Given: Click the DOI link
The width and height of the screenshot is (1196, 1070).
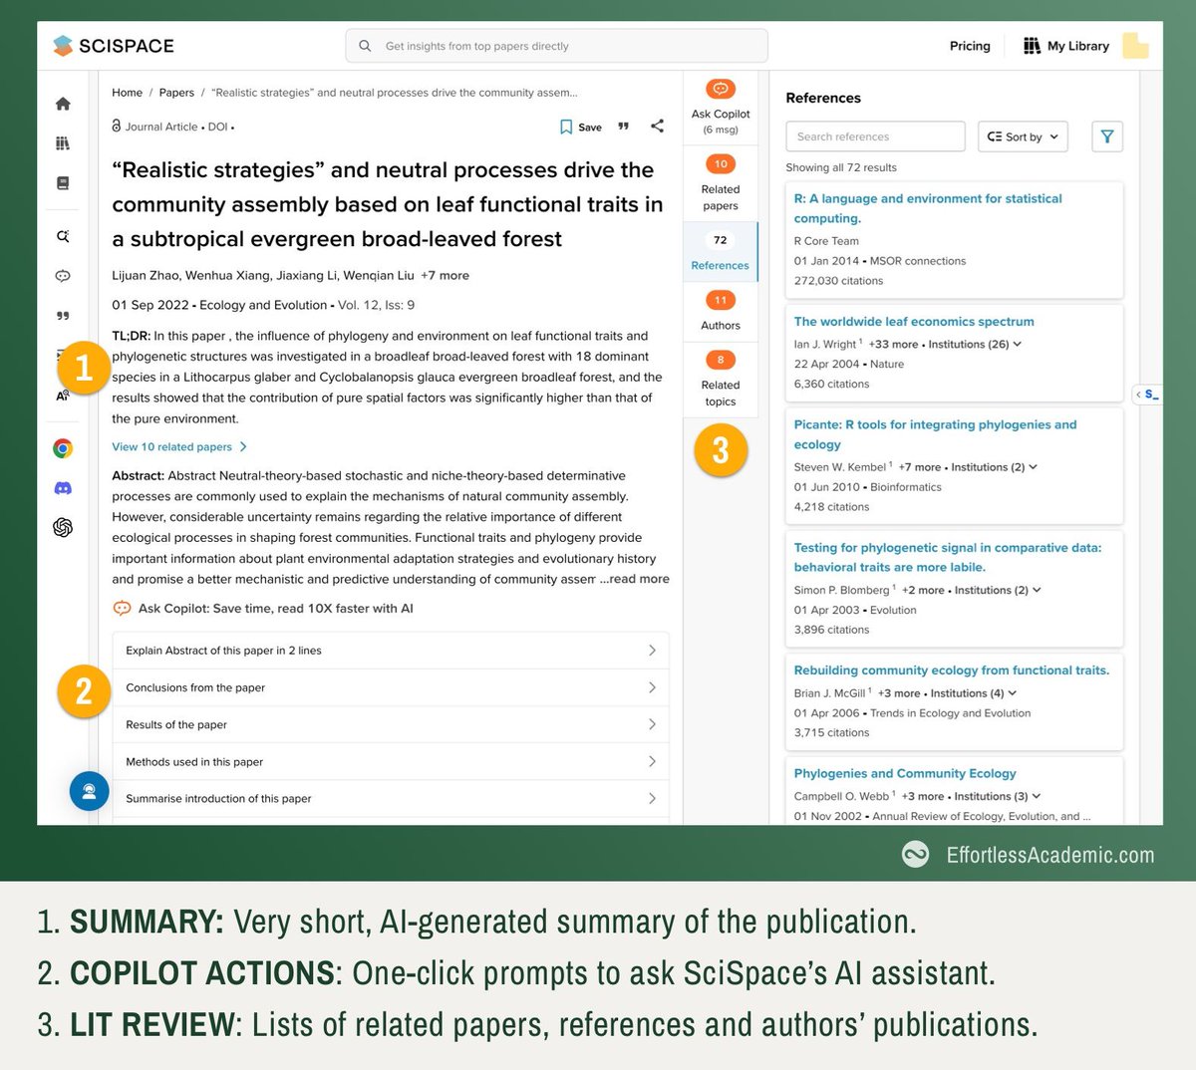Looking at the screenshot, I should (217, 127).
